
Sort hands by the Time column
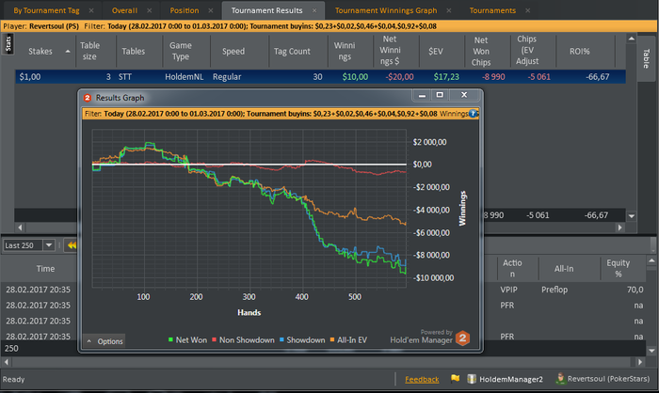point(45,269)
